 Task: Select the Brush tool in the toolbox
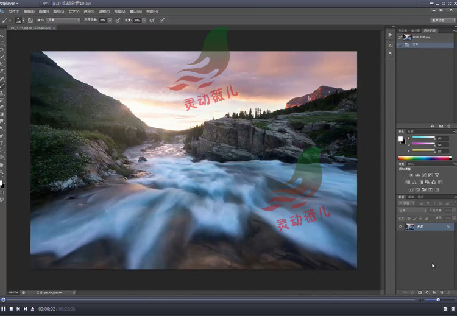[x=2, y=86]
